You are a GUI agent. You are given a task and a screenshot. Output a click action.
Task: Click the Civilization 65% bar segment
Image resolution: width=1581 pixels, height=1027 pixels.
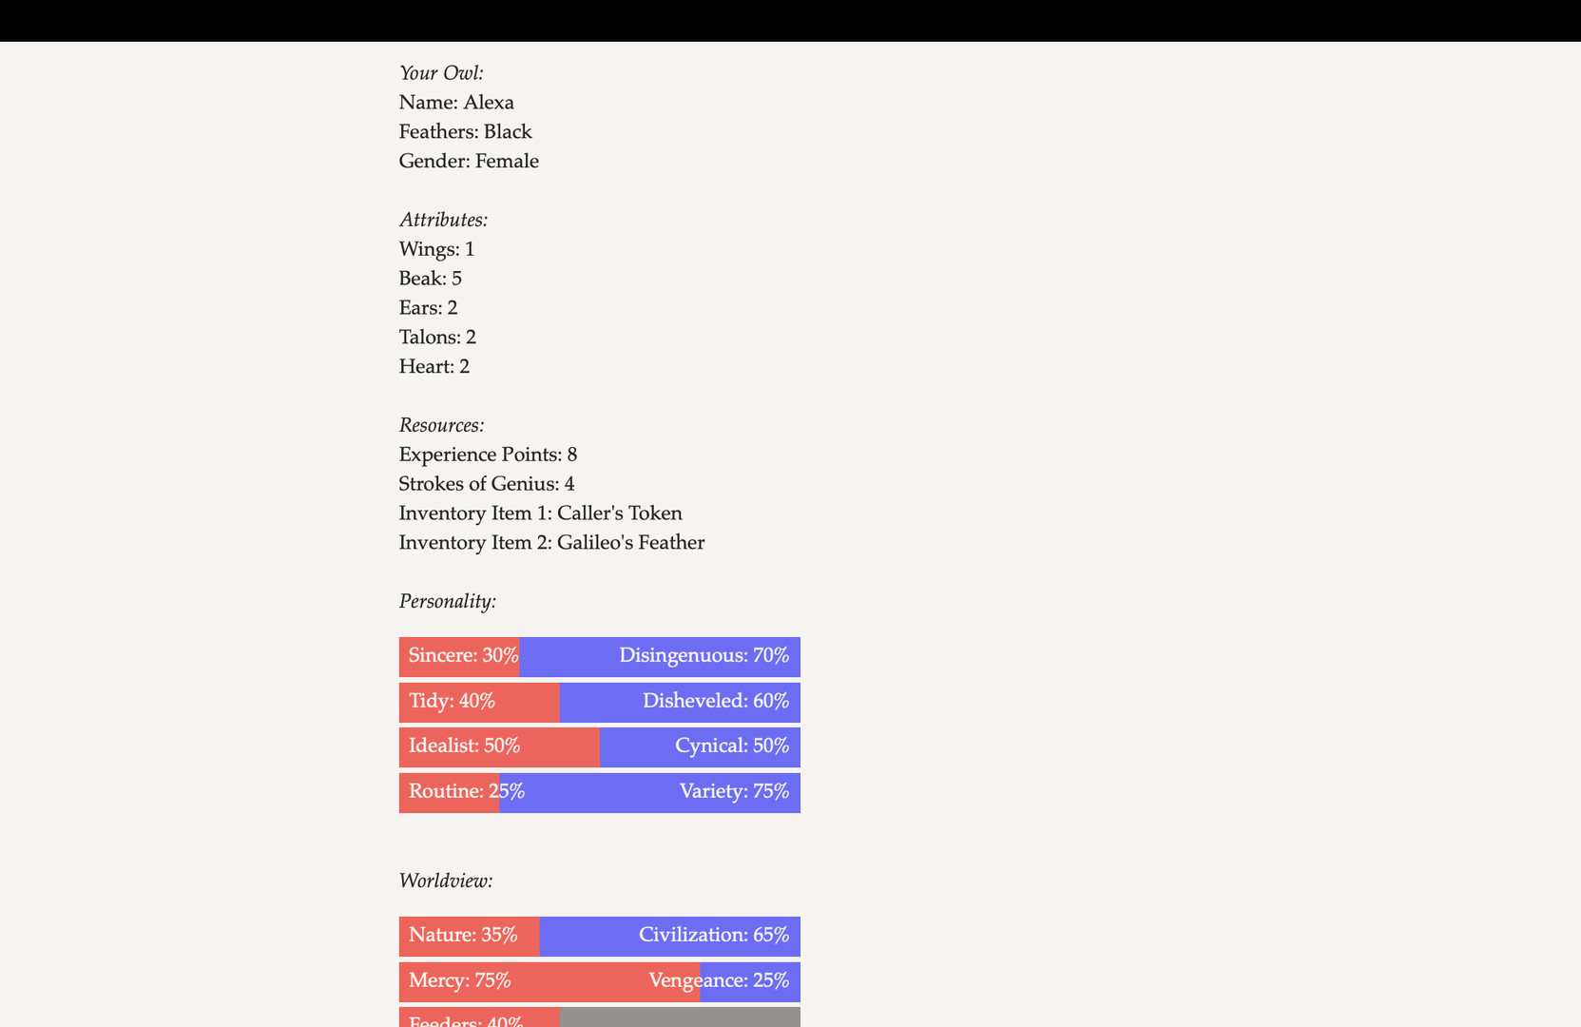point(669,936)
